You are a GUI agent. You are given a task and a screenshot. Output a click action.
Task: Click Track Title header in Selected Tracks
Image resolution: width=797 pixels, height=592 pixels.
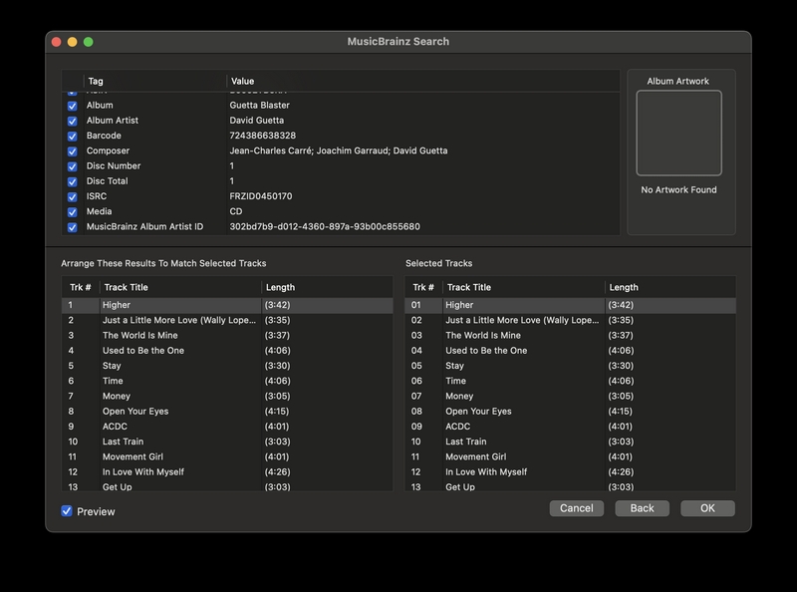pos(524,287)
